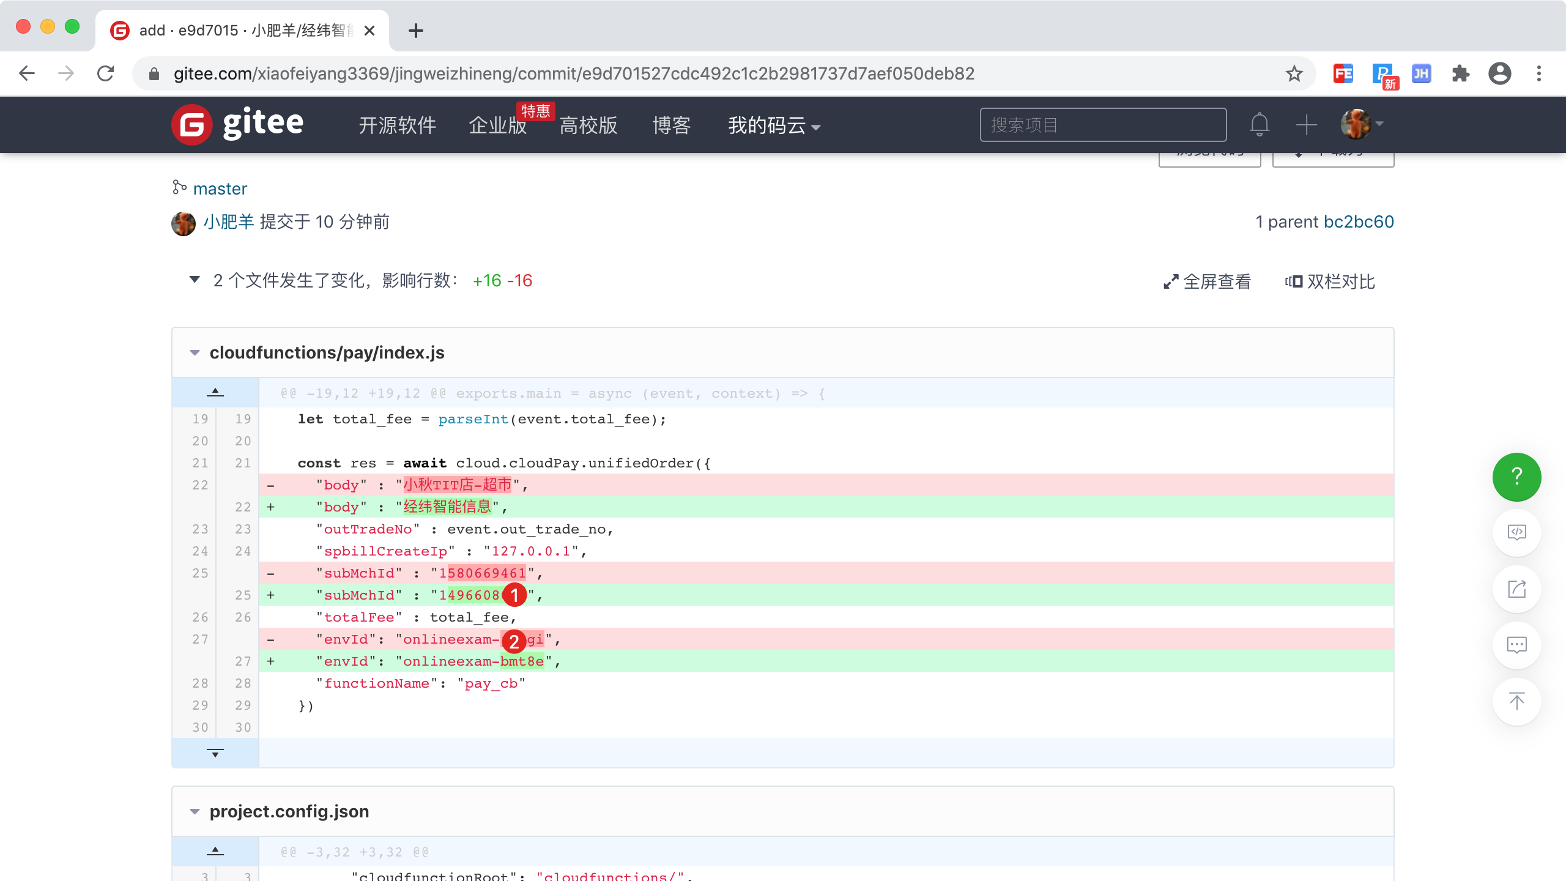The height and width of the screenshot is (881, 1566).
Task: Open parent commit bc2bc60 link
Action: [1359, 221]
